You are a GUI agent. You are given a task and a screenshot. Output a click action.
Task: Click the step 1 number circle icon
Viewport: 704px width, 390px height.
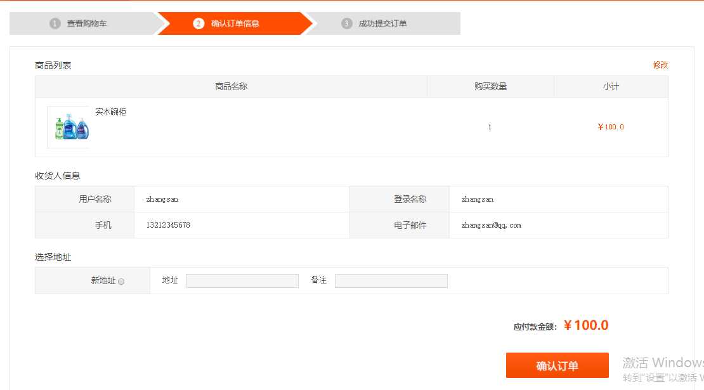55,23
